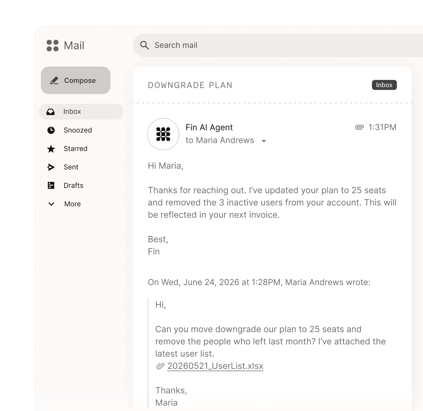
Task: Click the search magnifier icon
Action: click(x=144, y=45)
